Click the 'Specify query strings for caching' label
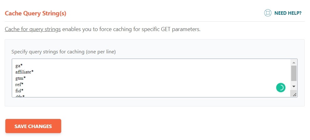310x140 pixels. coord(64,51)
